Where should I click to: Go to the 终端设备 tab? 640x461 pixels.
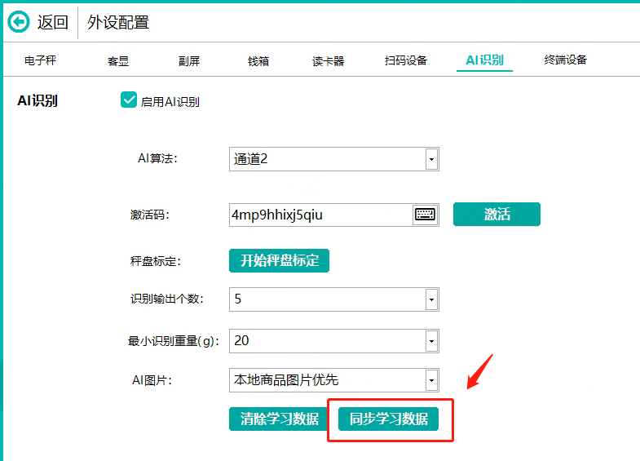point(565,60)
